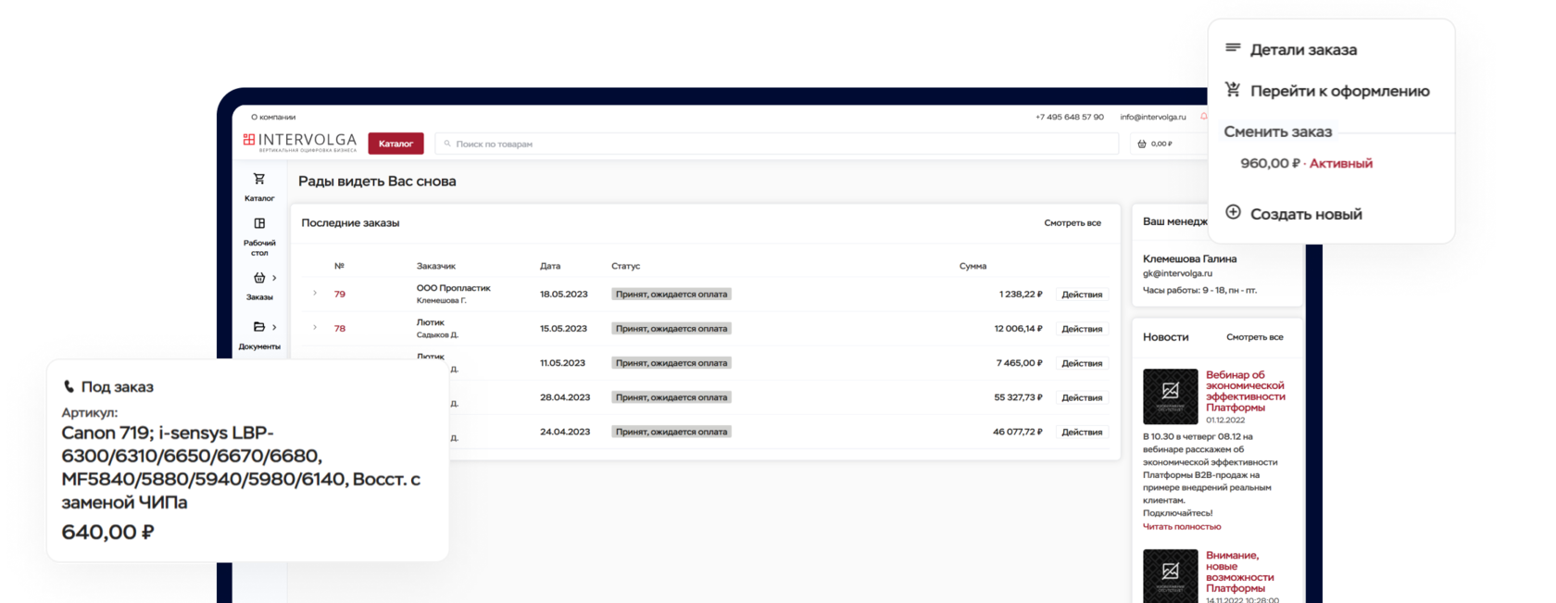Click the Заказчик column header
1556x603 pixels.
coord(436,266)
